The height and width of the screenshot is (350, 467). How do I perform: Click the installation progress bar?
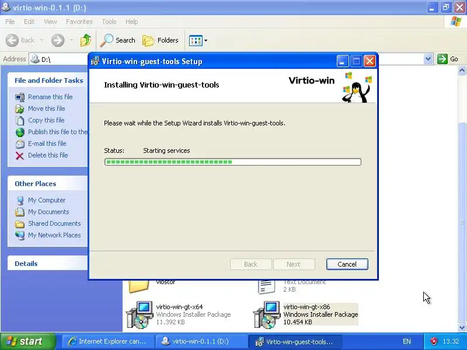pos(232,162)
